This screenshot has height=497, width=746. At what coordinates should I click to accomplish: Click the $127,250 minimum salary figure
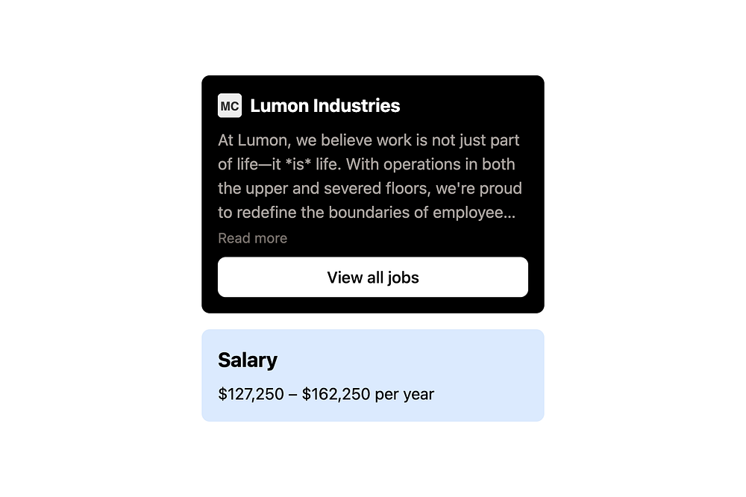(251, 394)
